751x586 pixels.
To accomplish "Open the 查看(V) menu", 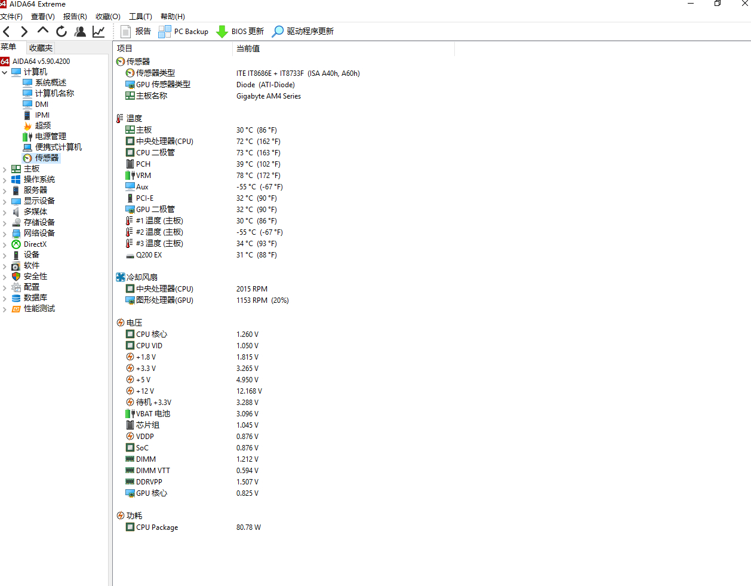I will tap(43, 17).
